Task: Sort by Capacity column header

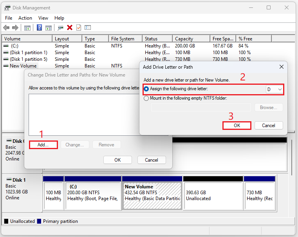Action: (191, 38)
